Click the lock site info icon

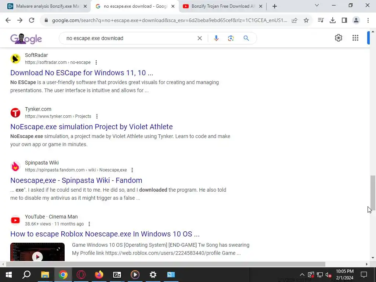(46, 21)
